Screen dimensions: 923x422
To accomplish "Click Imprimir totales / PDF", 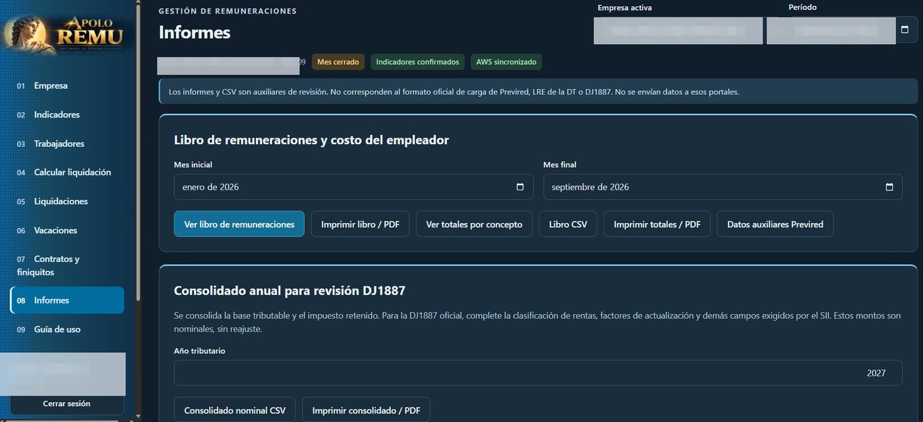I will coord(657,224).
